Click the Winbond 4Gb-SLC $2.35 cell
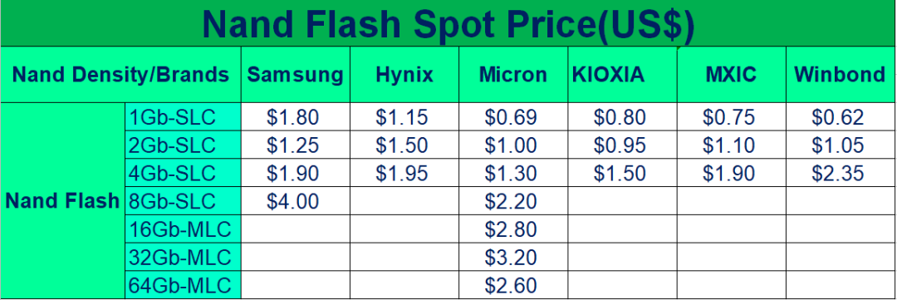 point(841,174)
